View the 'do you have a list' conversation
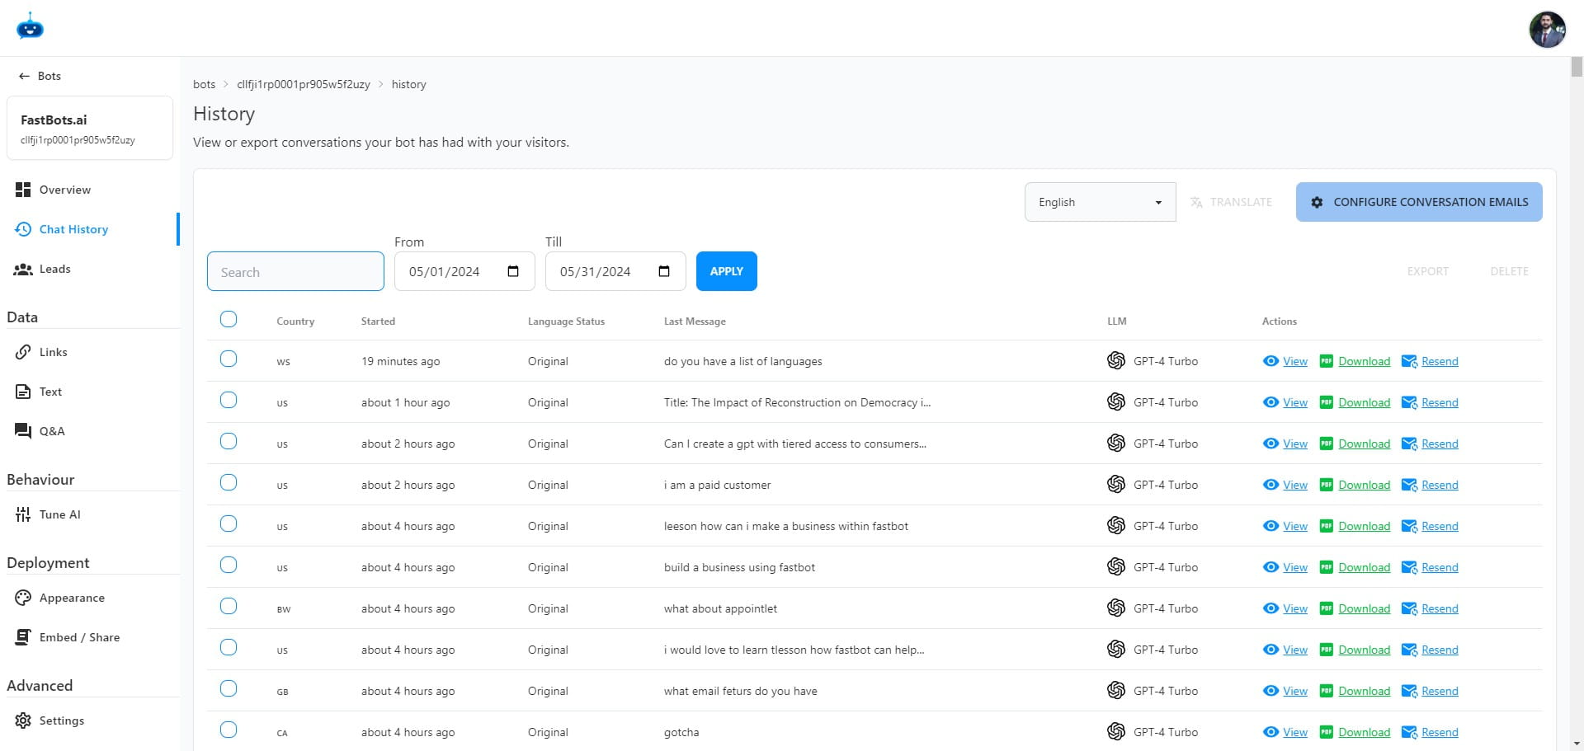Image resolution: width=1584 pixels, height=751 pixels. point(1294,361)
